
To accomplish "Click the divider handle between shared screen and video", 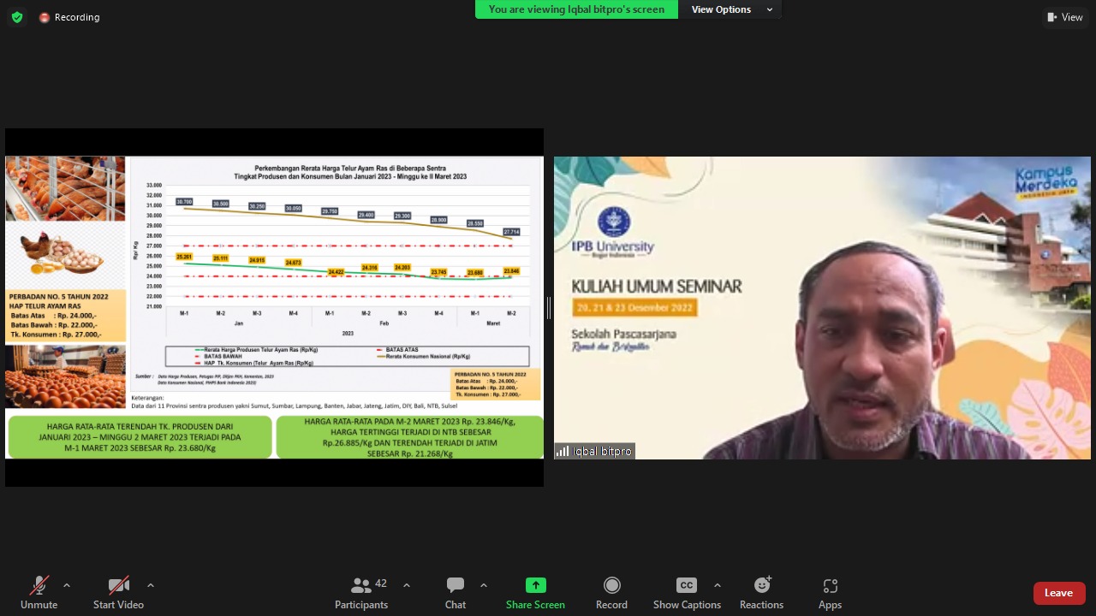I will click(x=548, y=308).
